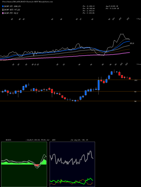Viewport: 141px width, 187px height.
Task: Click the MACD (12,26,9) parameter values
Action: pyautogui.click(x=37, y=140)
